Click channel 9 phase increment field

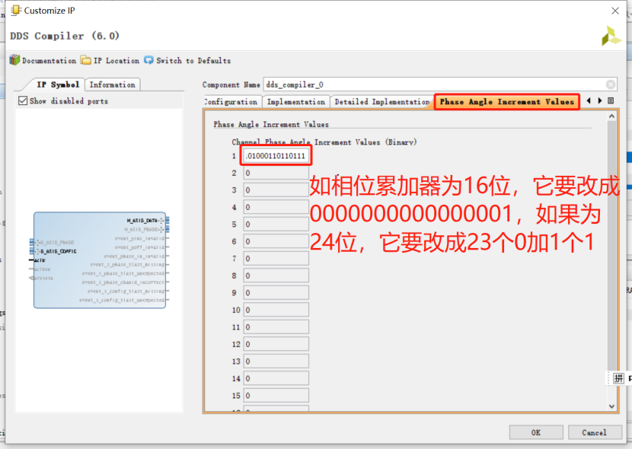pos(276,293)
